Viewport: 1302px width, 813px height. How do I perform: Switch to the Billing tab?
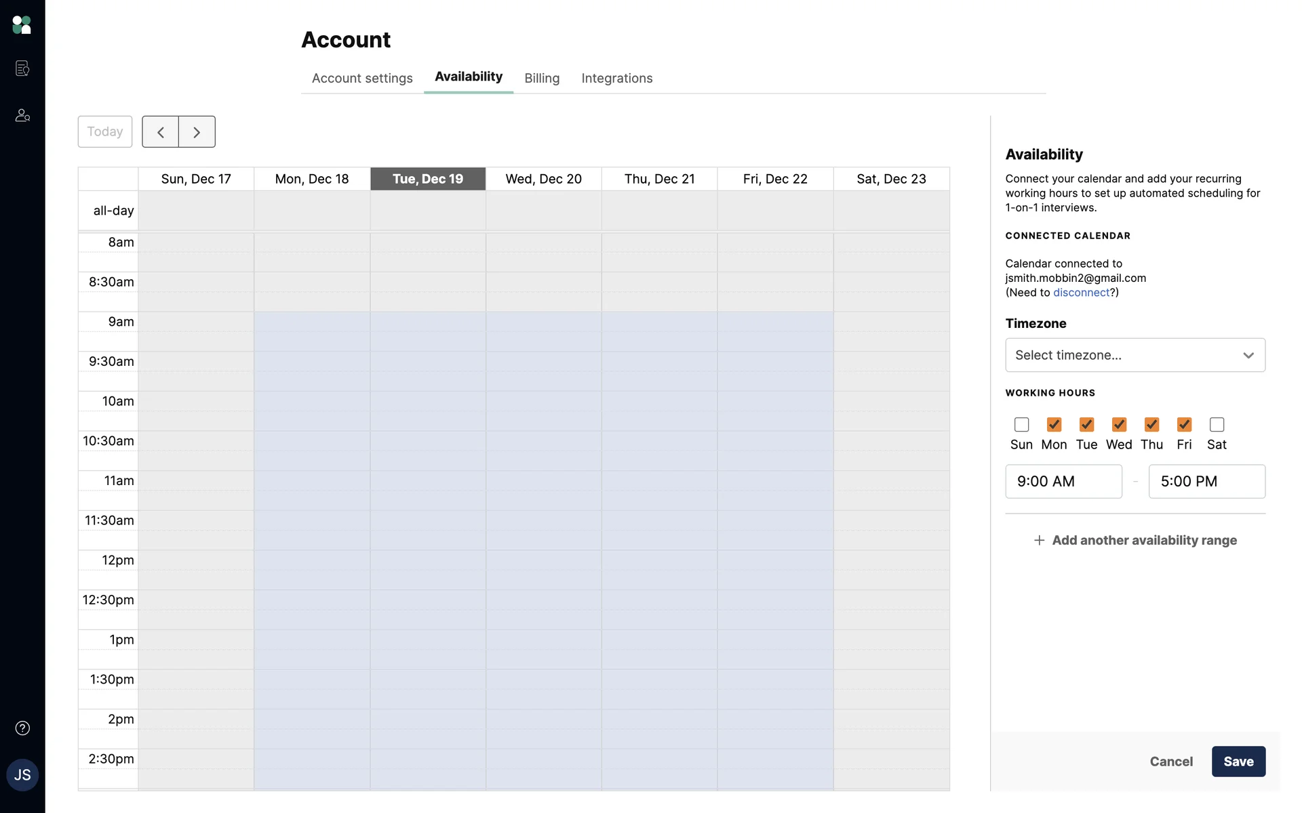pos(542,79)
